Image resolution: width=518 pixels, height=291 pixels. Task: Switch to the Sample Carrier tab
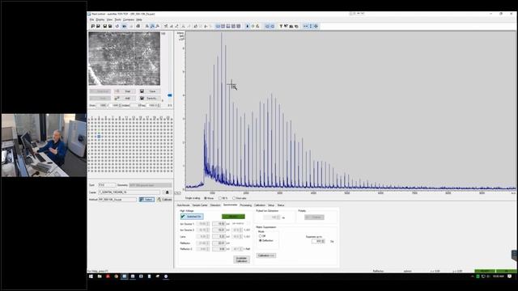[200, 205]
